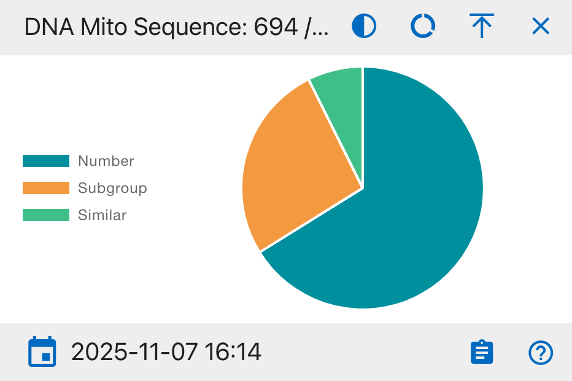Screen dimensions: 572x381
Task: Click the arrow-to-top bar icon
Action: (x=482, y=26)
